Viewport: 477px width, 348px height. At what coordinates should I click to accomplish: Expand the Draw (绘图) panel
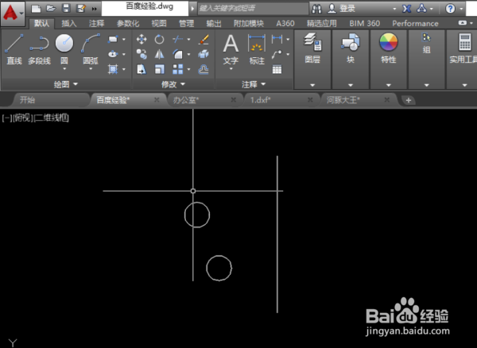(x=66, y=84)
